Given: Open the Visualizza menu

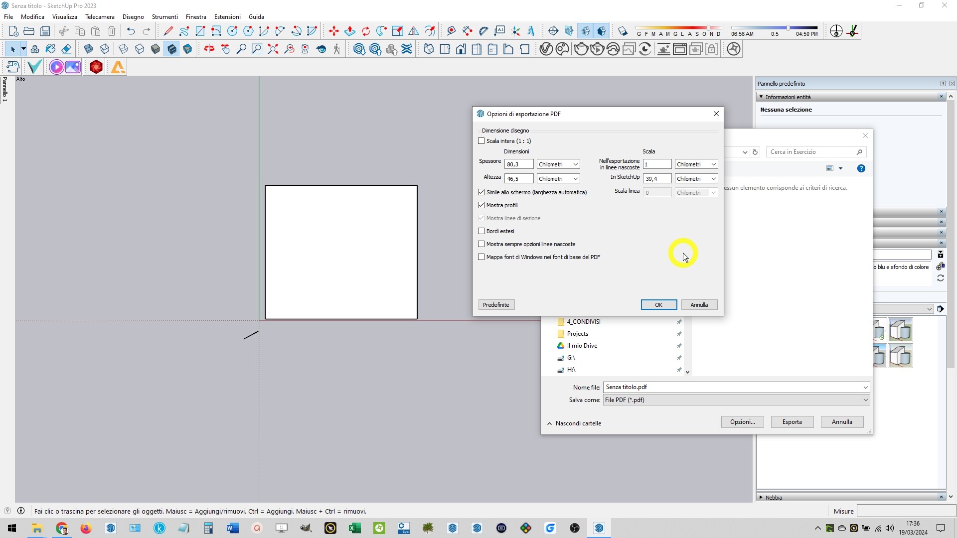Looking at the screenshot, I should (65, 17).
